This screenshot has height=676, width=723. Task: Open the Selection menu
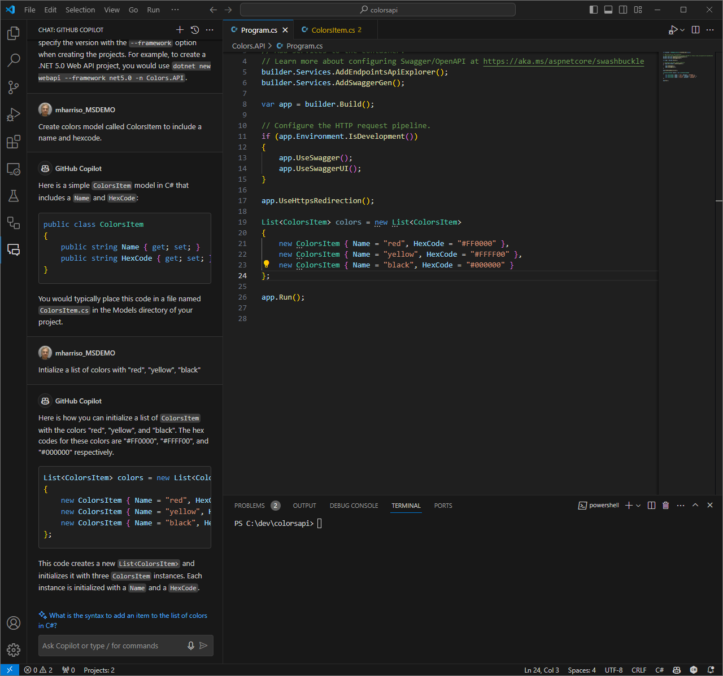pyautogui.click(x=80, y=10)
